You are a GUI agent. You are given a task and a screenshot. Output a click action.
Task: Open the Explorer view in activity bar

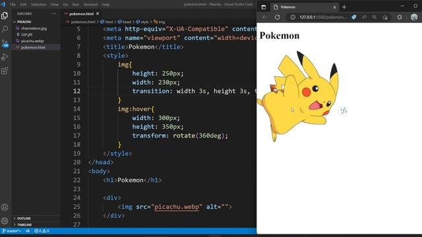click(5, 15)
